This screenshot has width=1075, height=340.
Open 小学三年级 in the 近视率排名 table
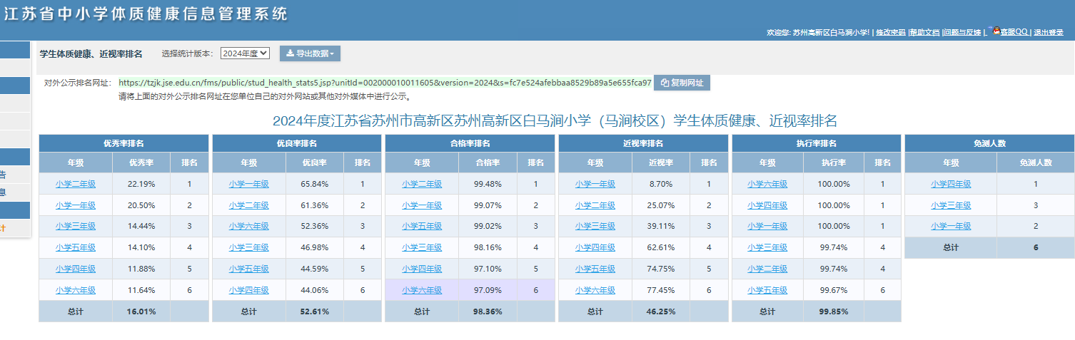(595, 226)
